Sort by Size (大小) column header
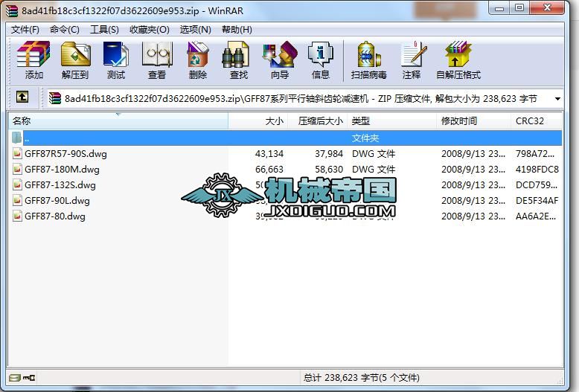 (258, 121)
